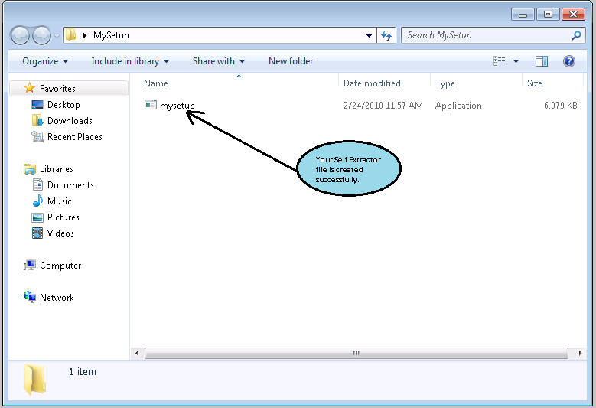This screenshot has height=408, width=596.
Task: Sort by the Size column
Action: [x=535, y=83]
